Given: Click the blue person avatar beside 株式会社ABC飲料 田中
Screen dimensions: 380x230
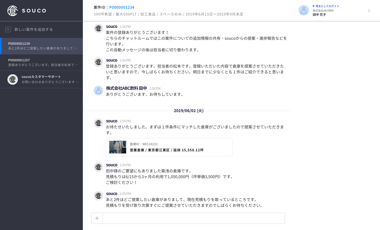Looking at the screenshot, I should [98, 90].
